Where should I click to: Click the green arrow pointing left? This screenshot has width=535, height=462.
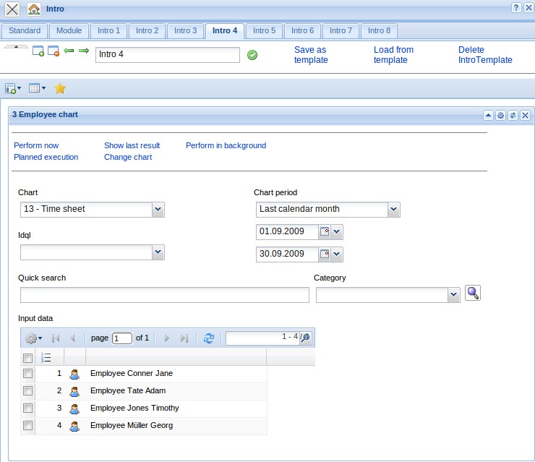(69, 51)
